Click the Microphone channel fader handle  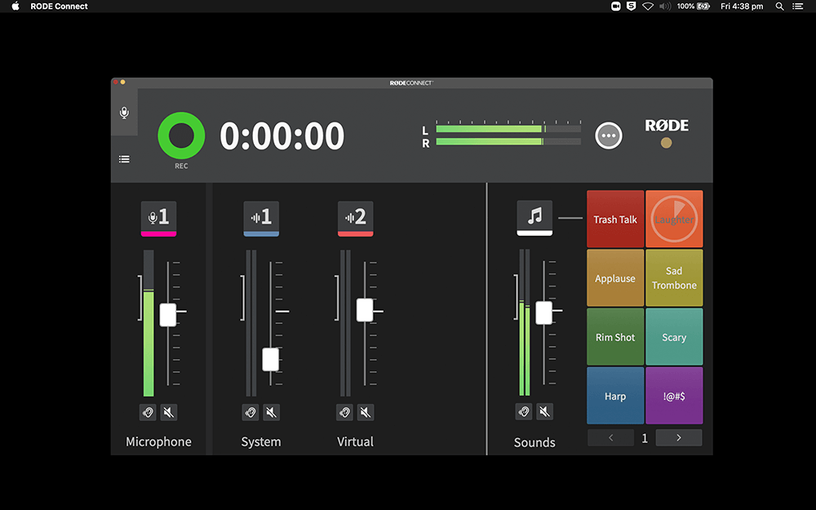coord(168,315)
